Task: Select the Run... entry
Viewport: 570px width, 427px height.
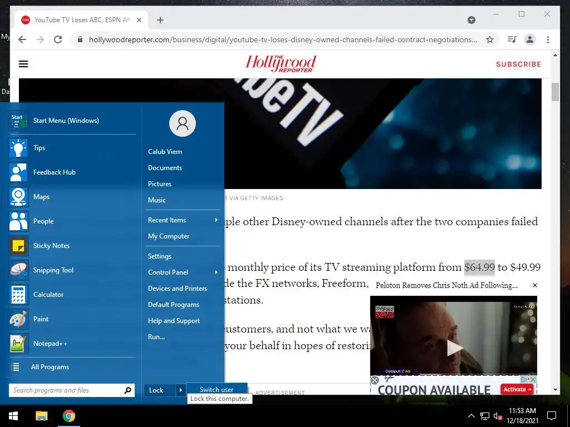Action: 156,337
